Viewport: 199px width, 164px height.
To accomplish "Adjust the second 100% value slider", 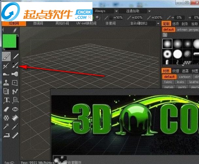I will click(157, 18).
